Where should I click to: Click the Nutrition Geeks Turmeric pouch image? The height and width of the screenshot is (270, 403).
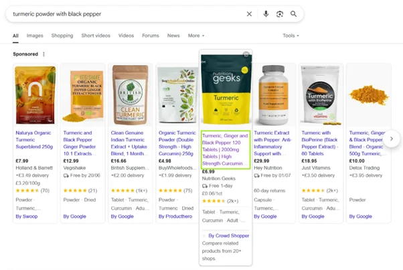[x=226, y=90]
